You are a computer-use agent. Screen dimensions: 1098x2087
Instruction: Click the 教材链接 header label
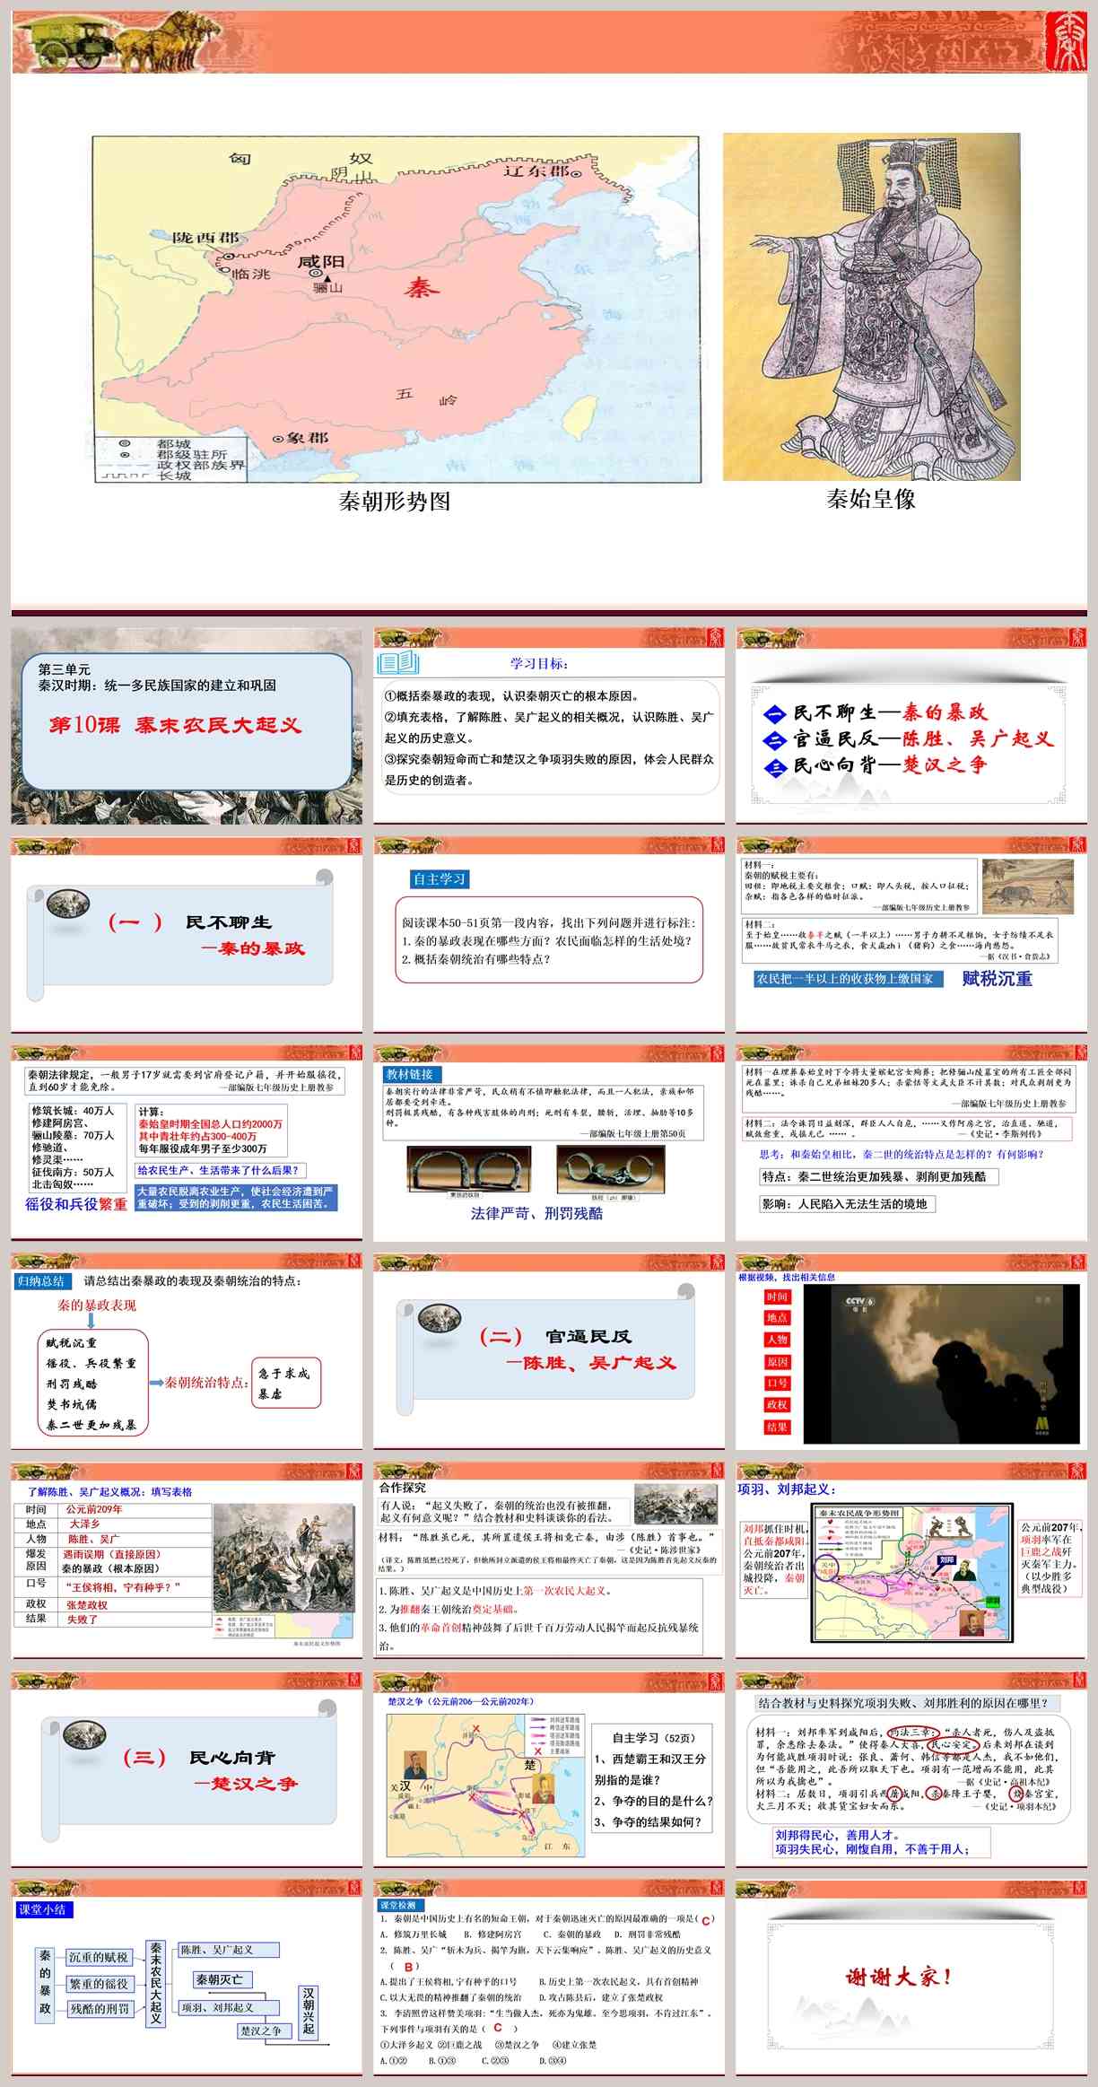tap(410, 1074)
